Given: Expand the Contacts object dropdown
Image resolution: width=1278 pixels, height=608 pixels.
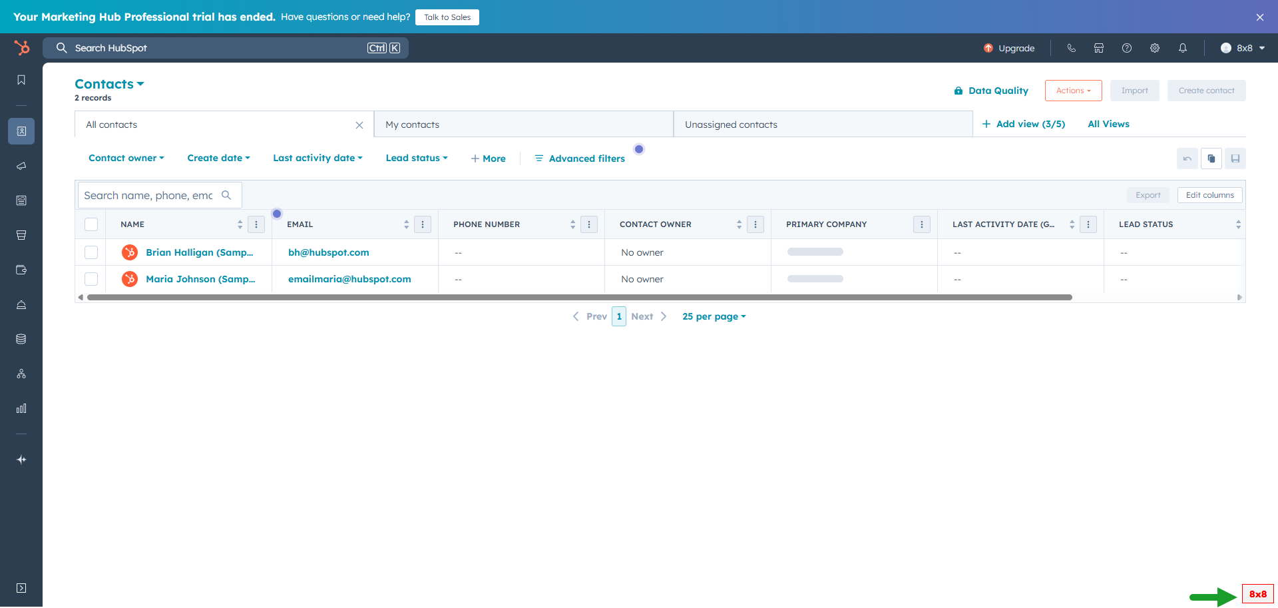Looking at the screenshot, I should click(109, 84).
